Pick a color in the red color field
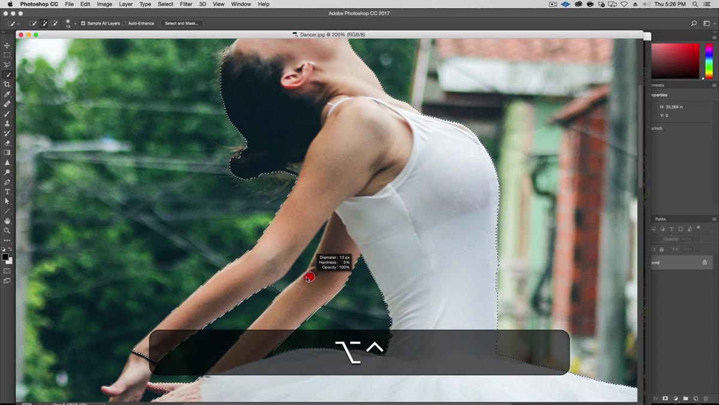The height and width of the screenshot is (405, 719). coord(675,61)
